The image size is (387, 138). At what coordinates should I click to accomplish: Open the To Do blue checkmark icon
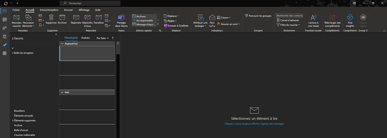tap(5, 45)
